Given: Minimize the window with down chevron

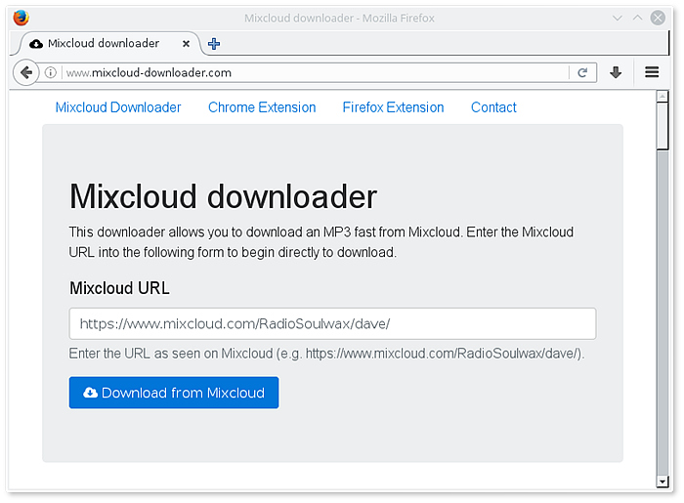Looking at the screenshot, I should pyautogui.click(x=617, y=18).
